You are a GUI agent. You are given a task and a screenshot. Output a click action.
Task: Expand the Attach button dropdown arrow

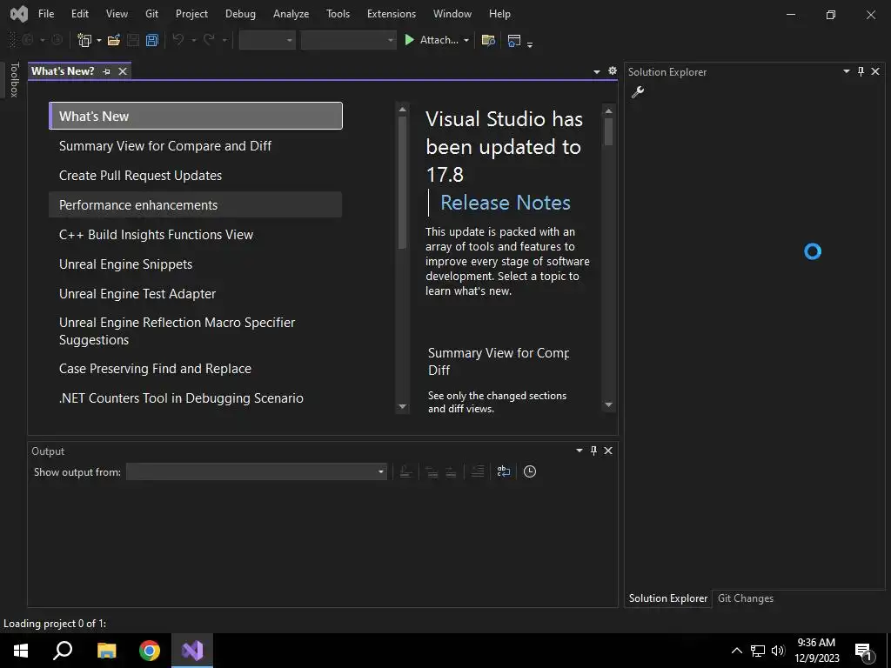click(x=466, y=40)
